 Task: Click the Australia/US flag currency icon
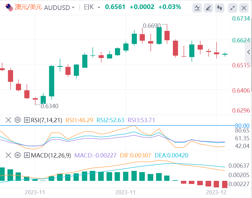click(9, 7)
